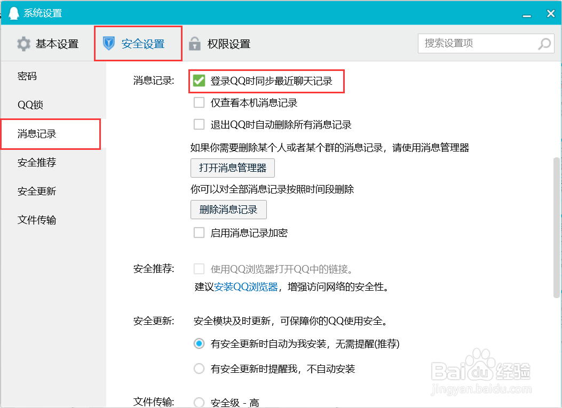The image size is (562, 408).
Task: Select 有安全更新时提醒我，不自动安装
Action: click(x=199, y=369)
